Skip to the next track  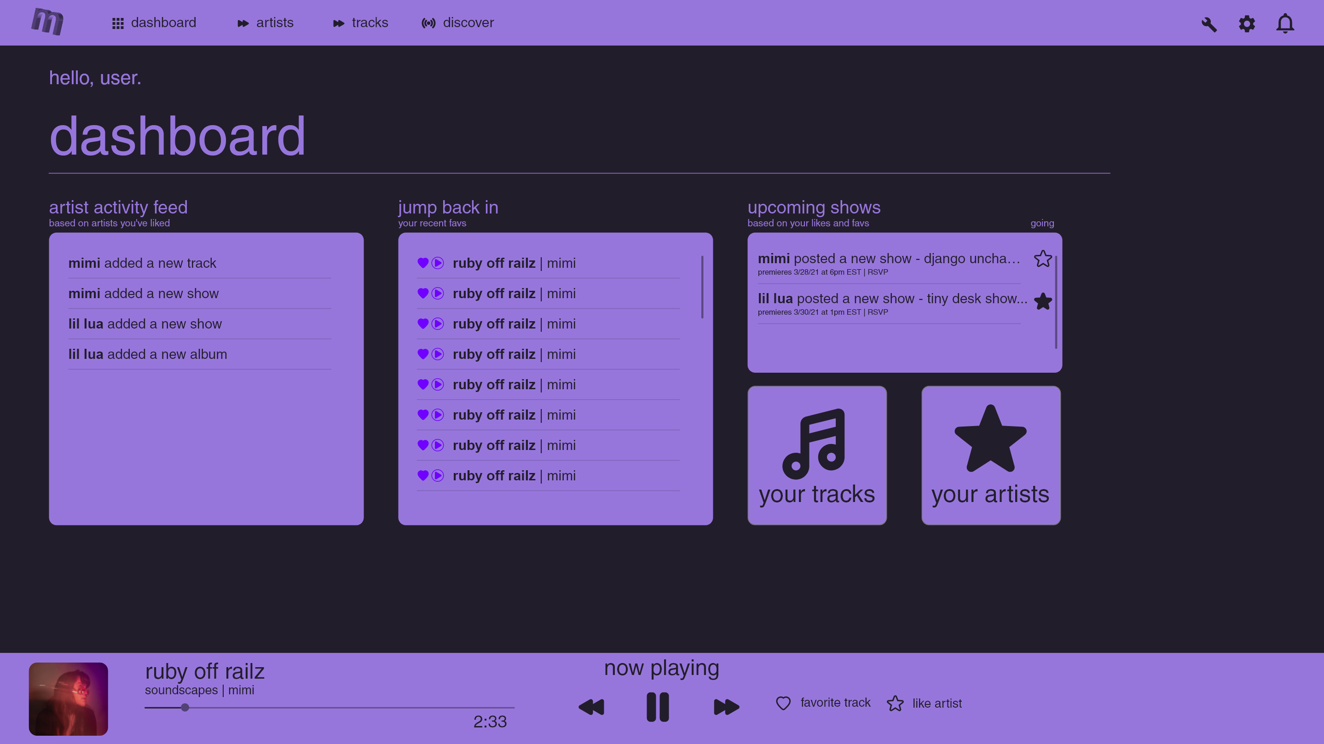tap(726, 707)
